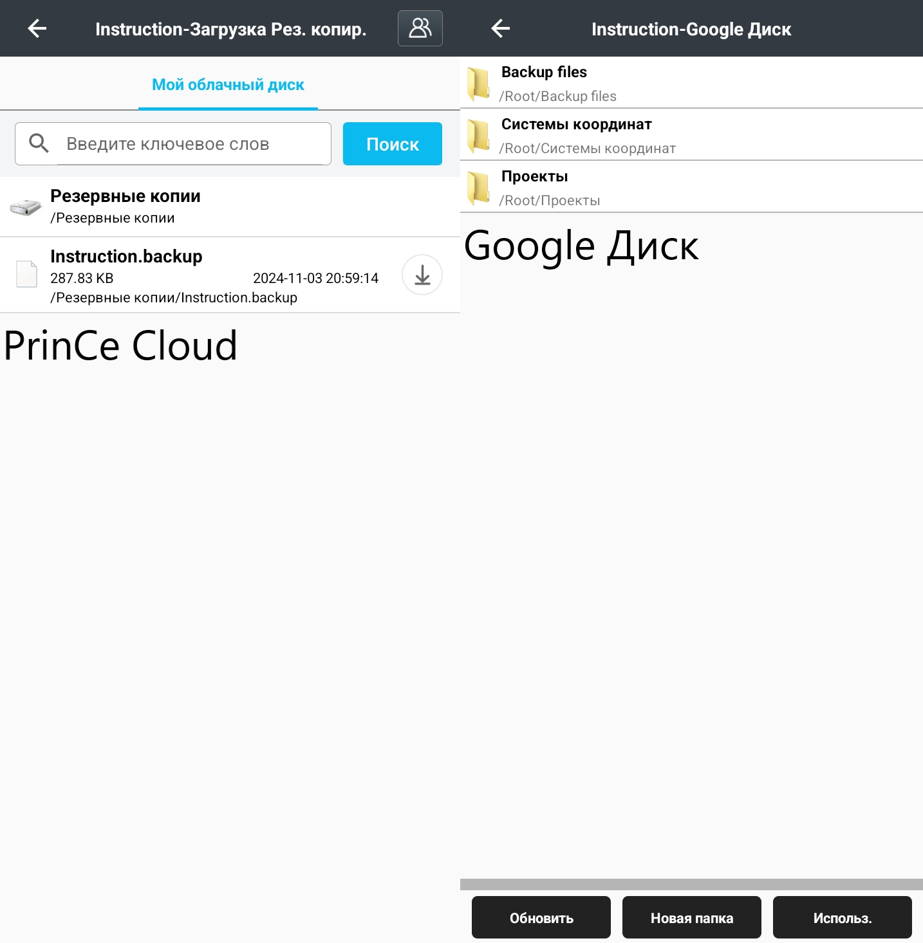Open the Backup files folder name

point(544,72)
